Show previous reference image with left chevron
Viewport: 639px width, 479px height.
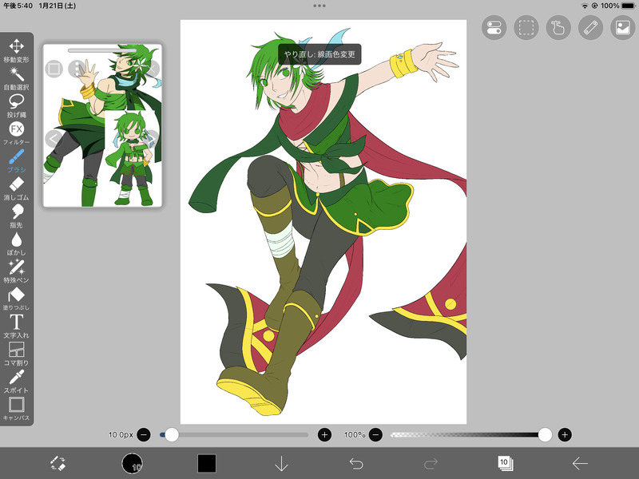click(x=54, y=139)
